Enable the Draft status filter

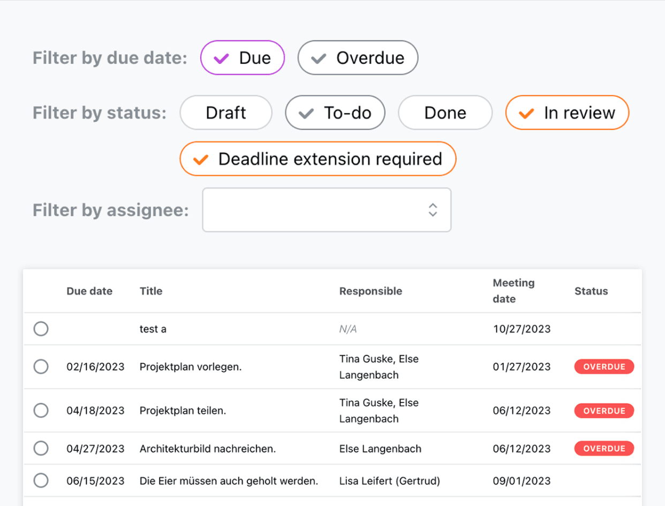226,113
